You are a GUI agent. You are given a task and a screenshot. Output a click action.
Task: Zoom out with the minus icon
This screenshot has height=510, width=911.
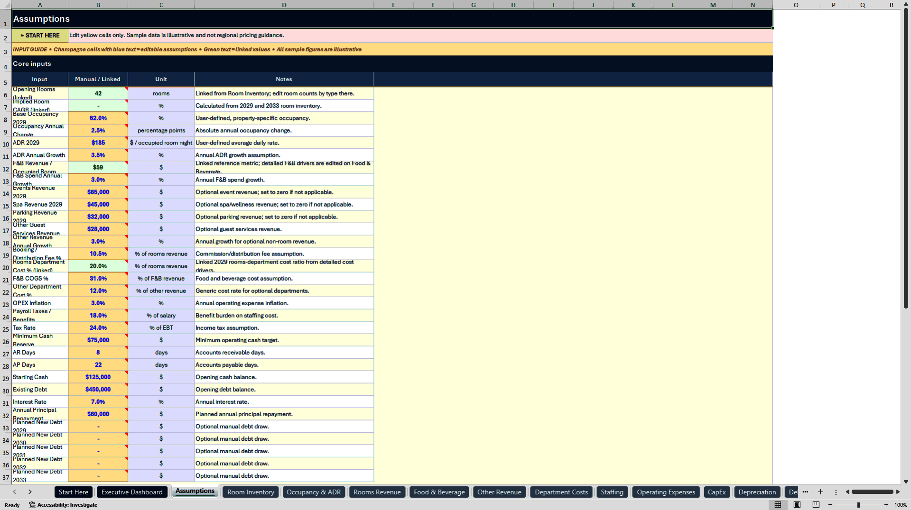tap(830, 505)
